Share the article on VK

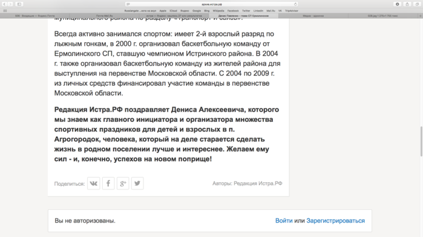pos(94,183)
